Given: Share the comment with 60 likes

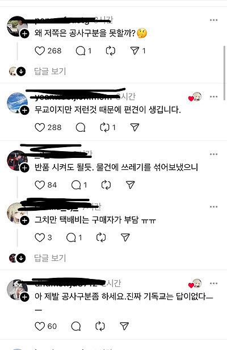Looking at the screenshot, I should [x=124, y=326].
